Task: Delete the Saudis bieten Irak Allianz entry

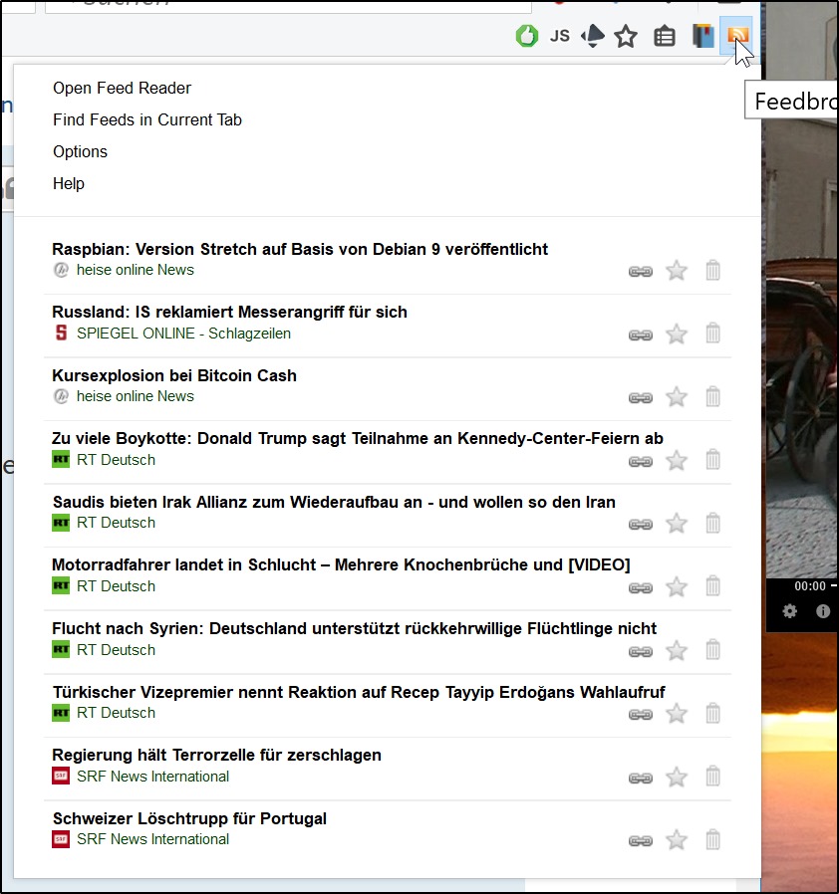Action: coord(712,523)
